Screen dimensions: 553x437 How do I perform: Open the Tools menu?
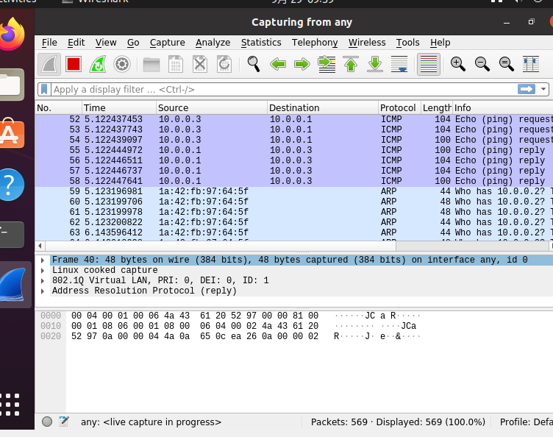click(407, 43)
